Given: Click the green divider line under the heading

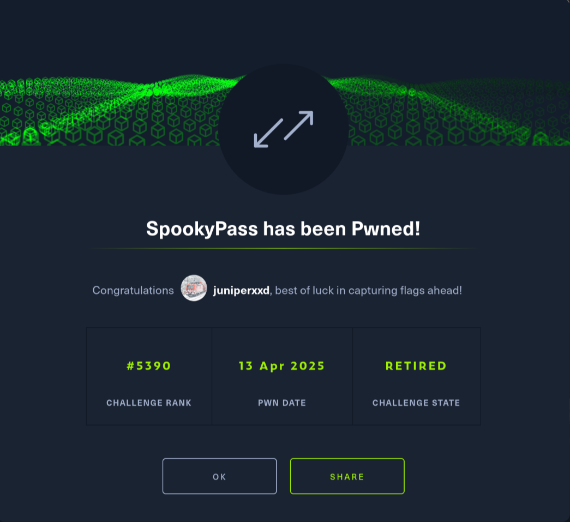Looking at the screenshot, I should 283,248.
